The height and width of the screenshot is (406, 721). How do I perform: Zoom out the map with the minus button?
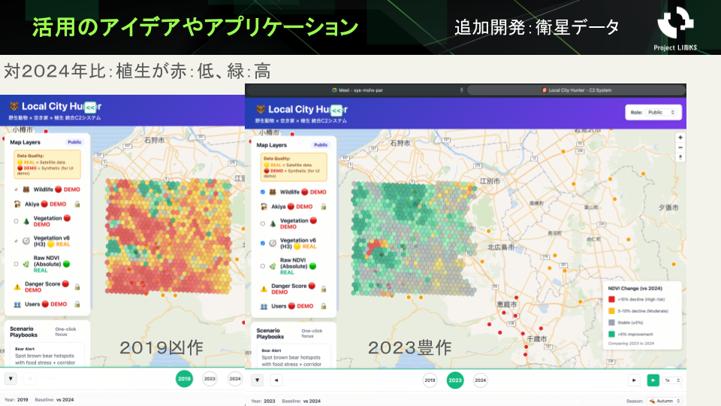[680, 147]
